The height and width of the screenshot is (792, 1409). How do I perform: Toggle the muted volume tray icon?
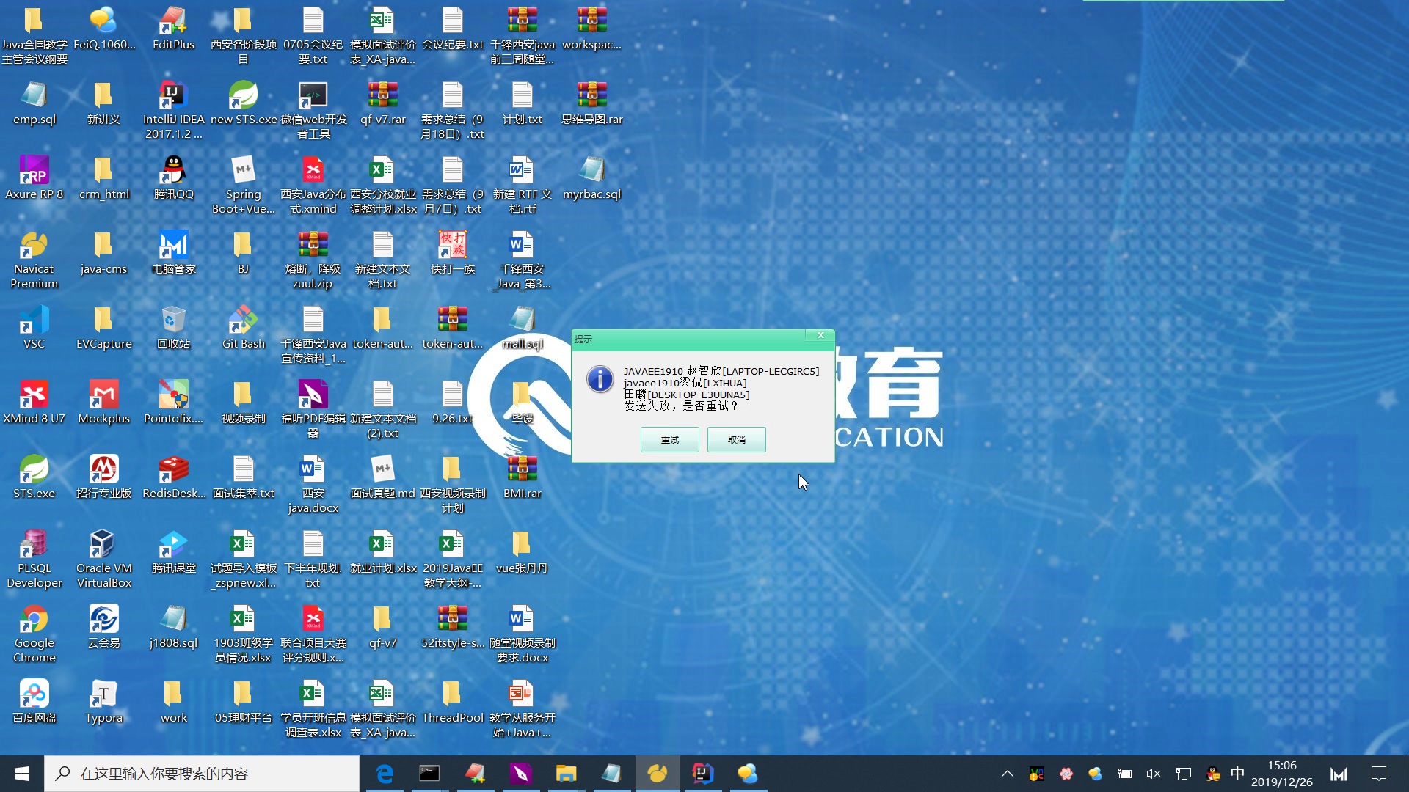tap(1153, 774)
